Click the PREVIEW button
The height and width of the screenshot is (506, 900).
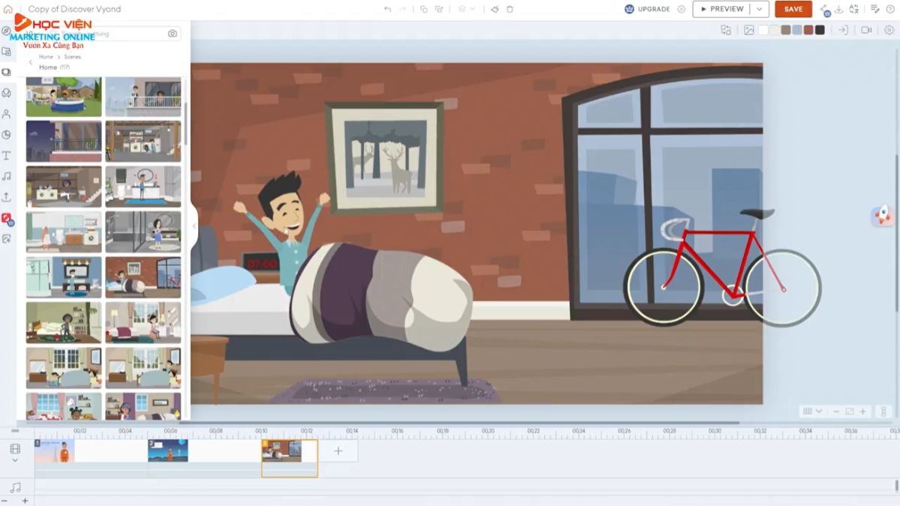[x=721, y=9]
